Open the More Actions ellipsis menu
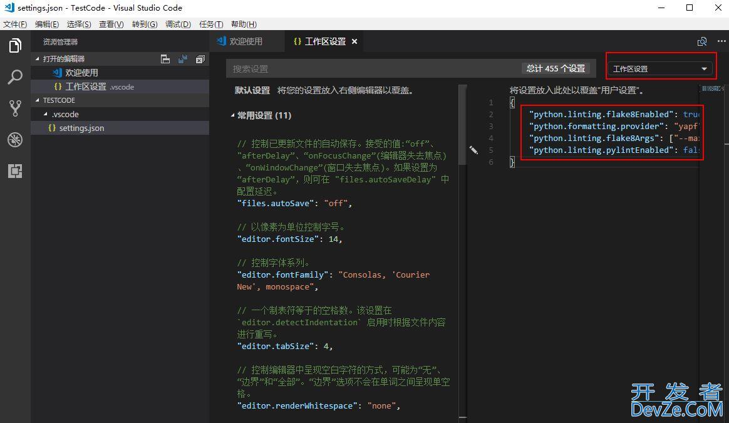Image resolution: width=729 pixels, height=423 pixels. pyautogui.click(x=721, y=41)
